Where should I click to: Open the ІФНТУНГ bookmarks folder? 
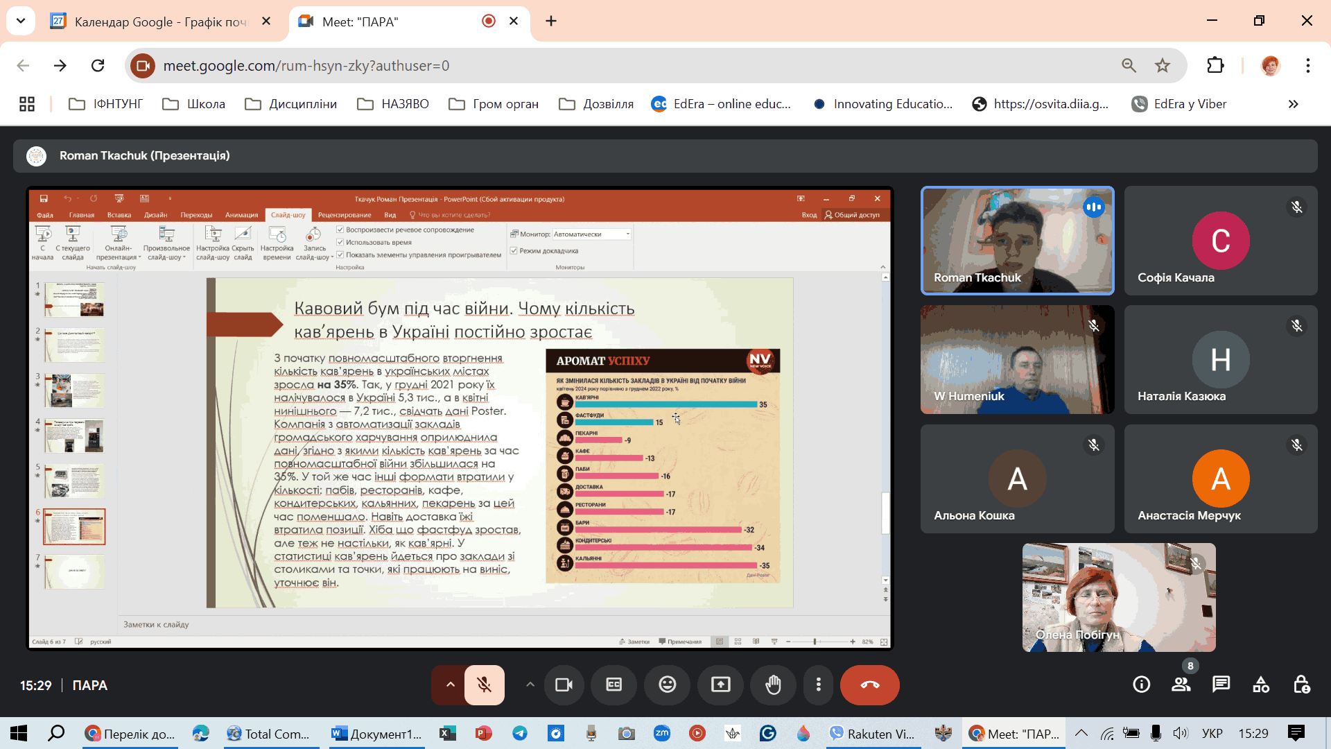106,104
